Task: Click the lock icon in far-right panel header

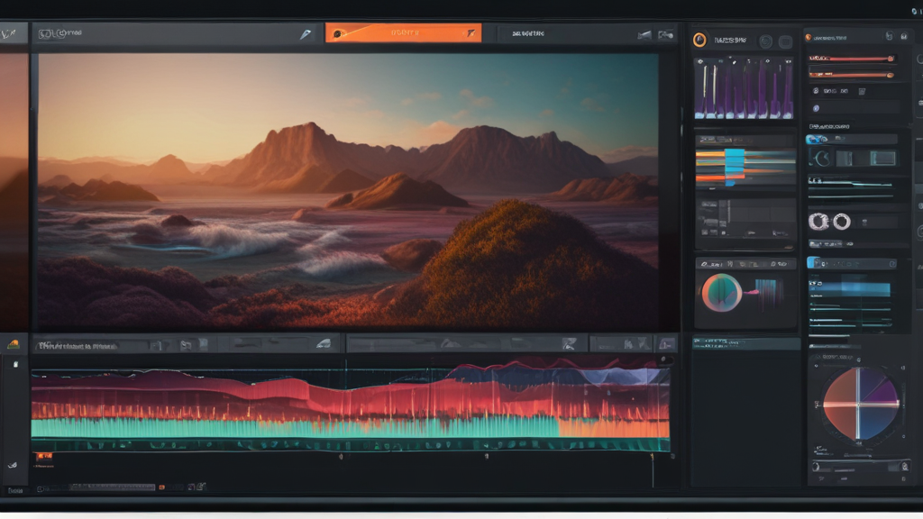Action: [903, 36]
